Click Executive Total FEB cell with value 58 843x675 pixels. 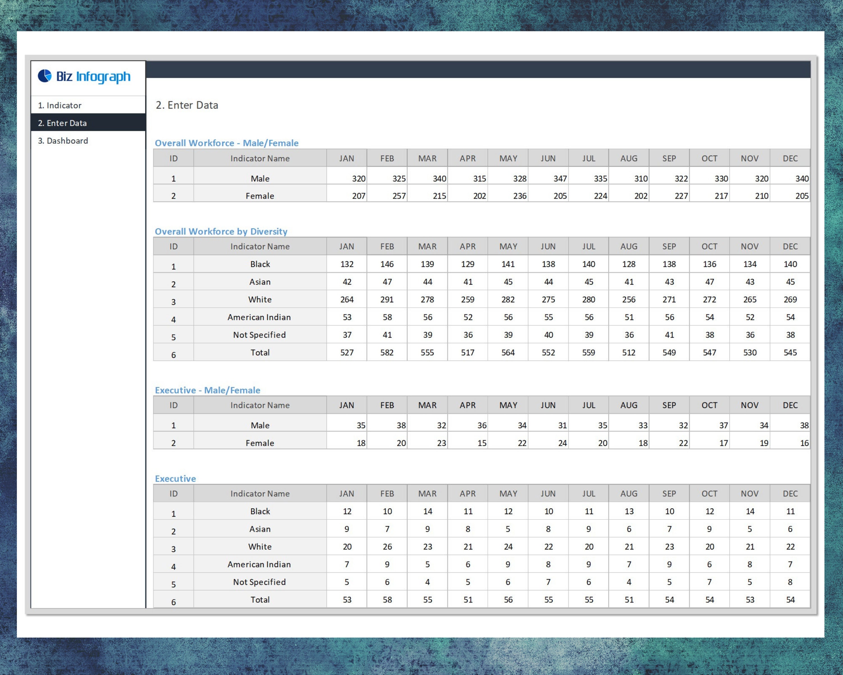pos(387,599)
